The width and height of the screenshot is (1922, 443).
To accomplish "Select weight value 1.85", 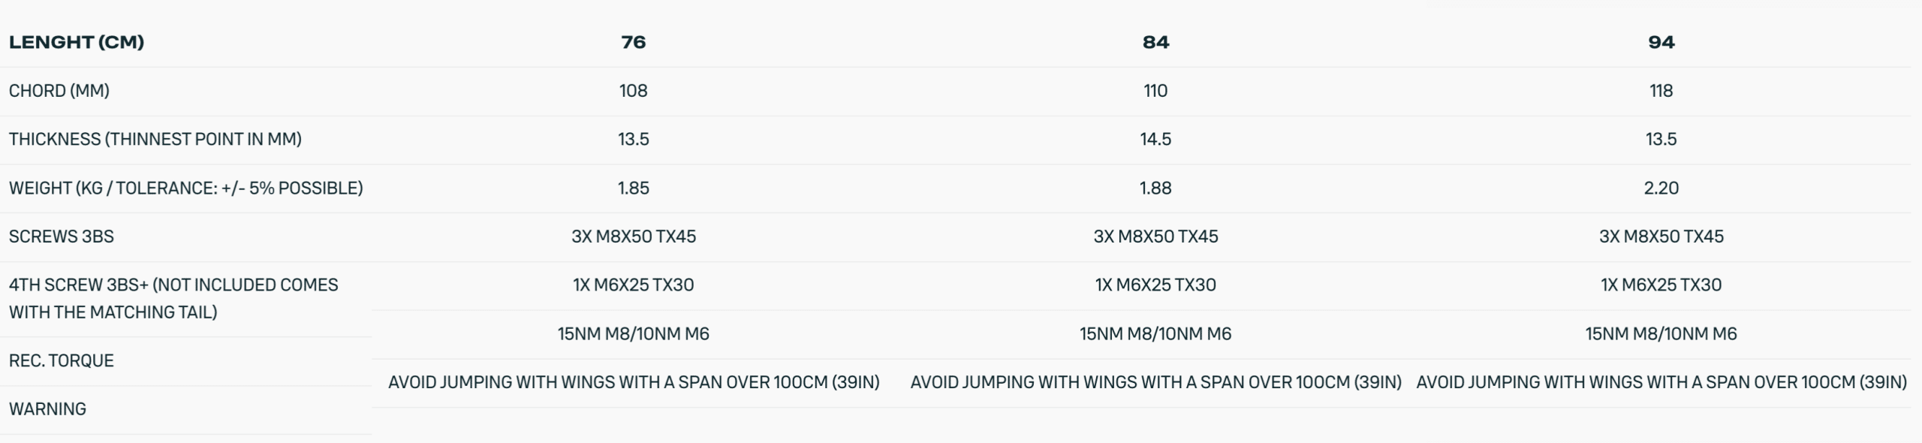I will click(x=633, y=188).
